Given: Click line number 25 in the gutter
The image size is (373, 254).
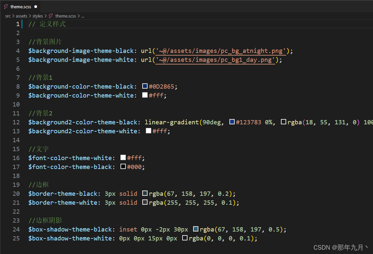Looking at the screenshot, I should click(x=16, y=238).
